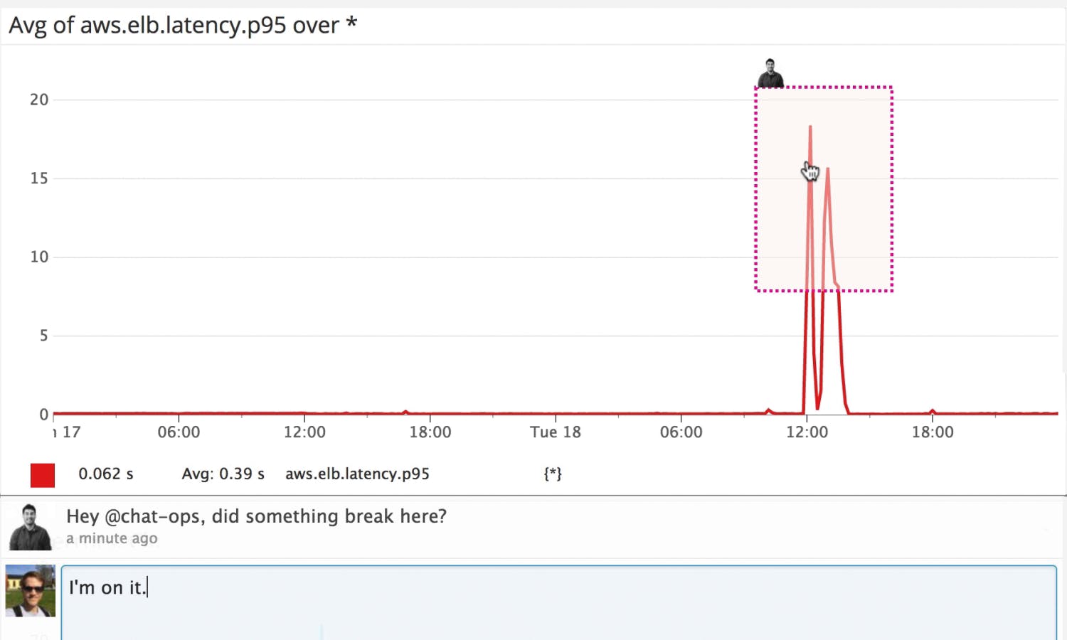
Task: Click the avatar above the dotted annotation box
Action: [770, 73]
